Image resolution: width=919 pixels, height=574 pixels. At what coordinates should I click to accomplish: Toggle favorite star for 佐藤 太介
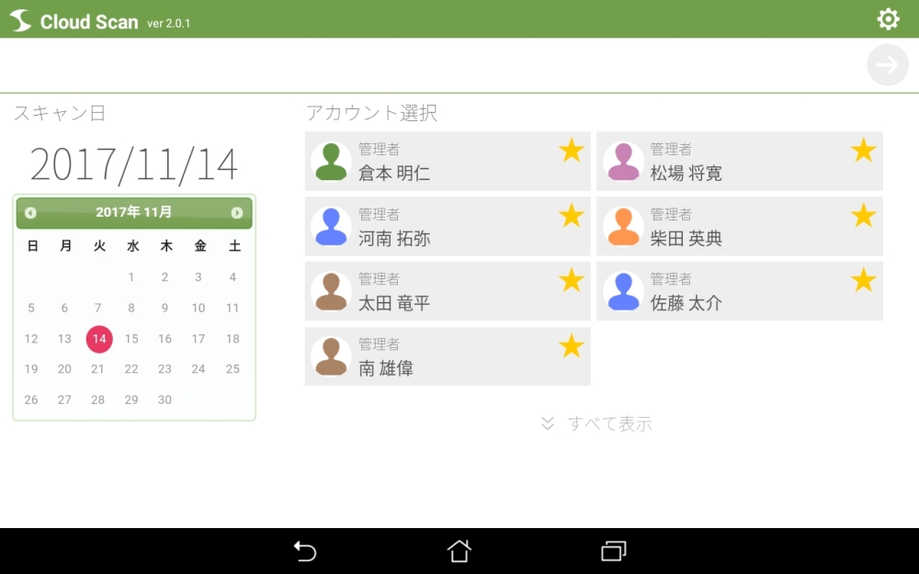click(863, 280)
